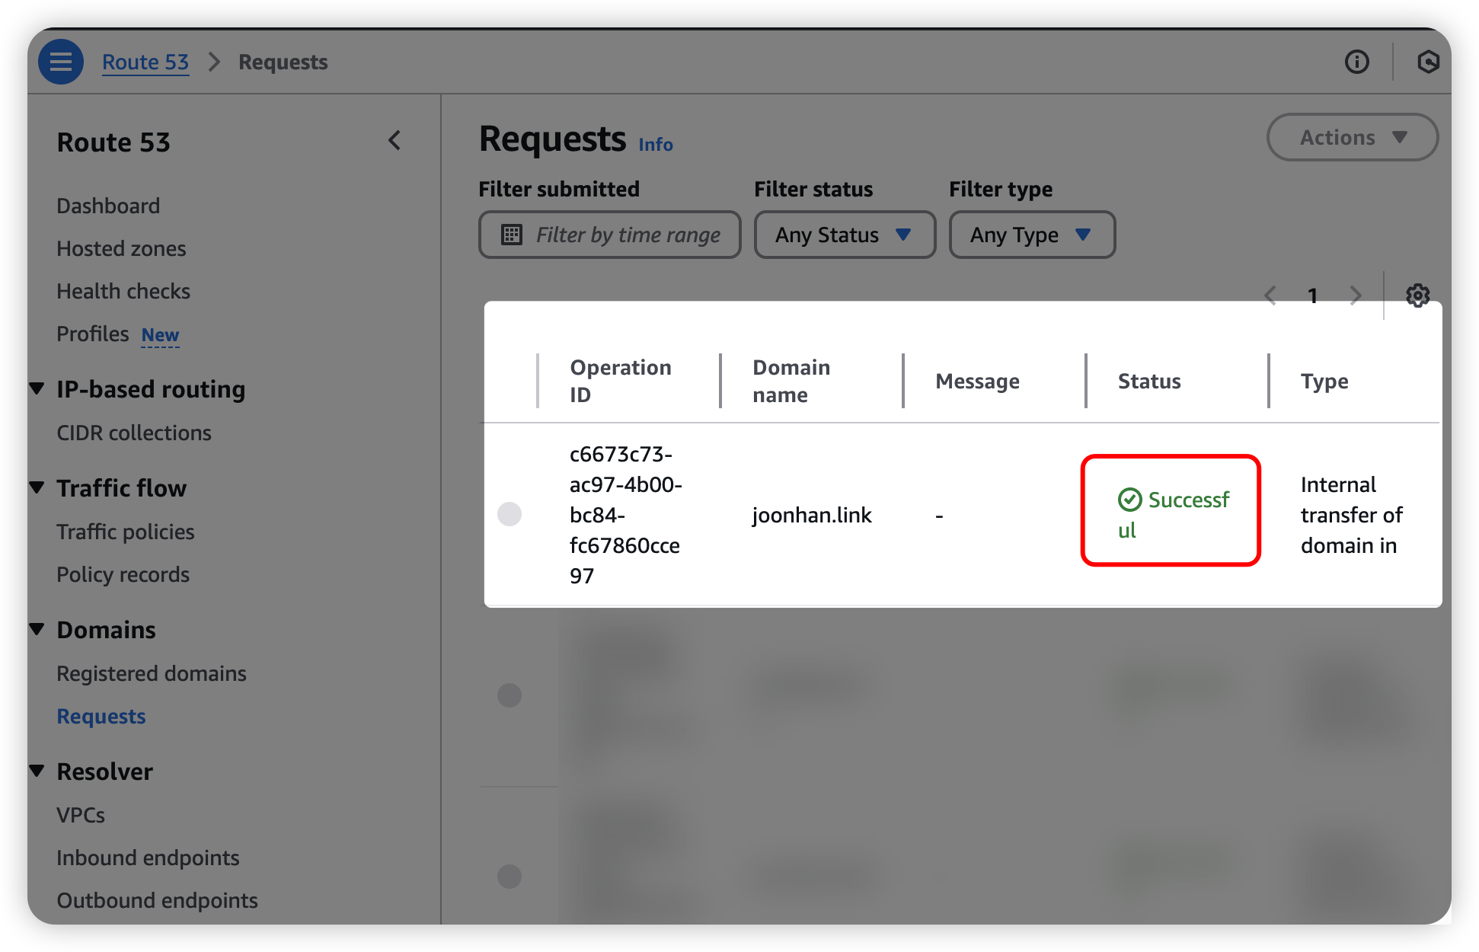
Task: Select radio button for joonhan.link request
Action: point(510,514)
